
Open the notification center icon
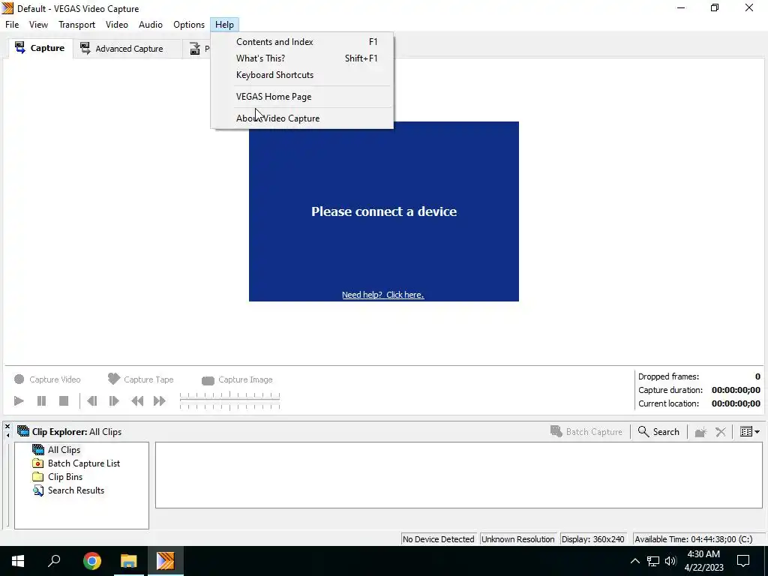coord(743,561)
